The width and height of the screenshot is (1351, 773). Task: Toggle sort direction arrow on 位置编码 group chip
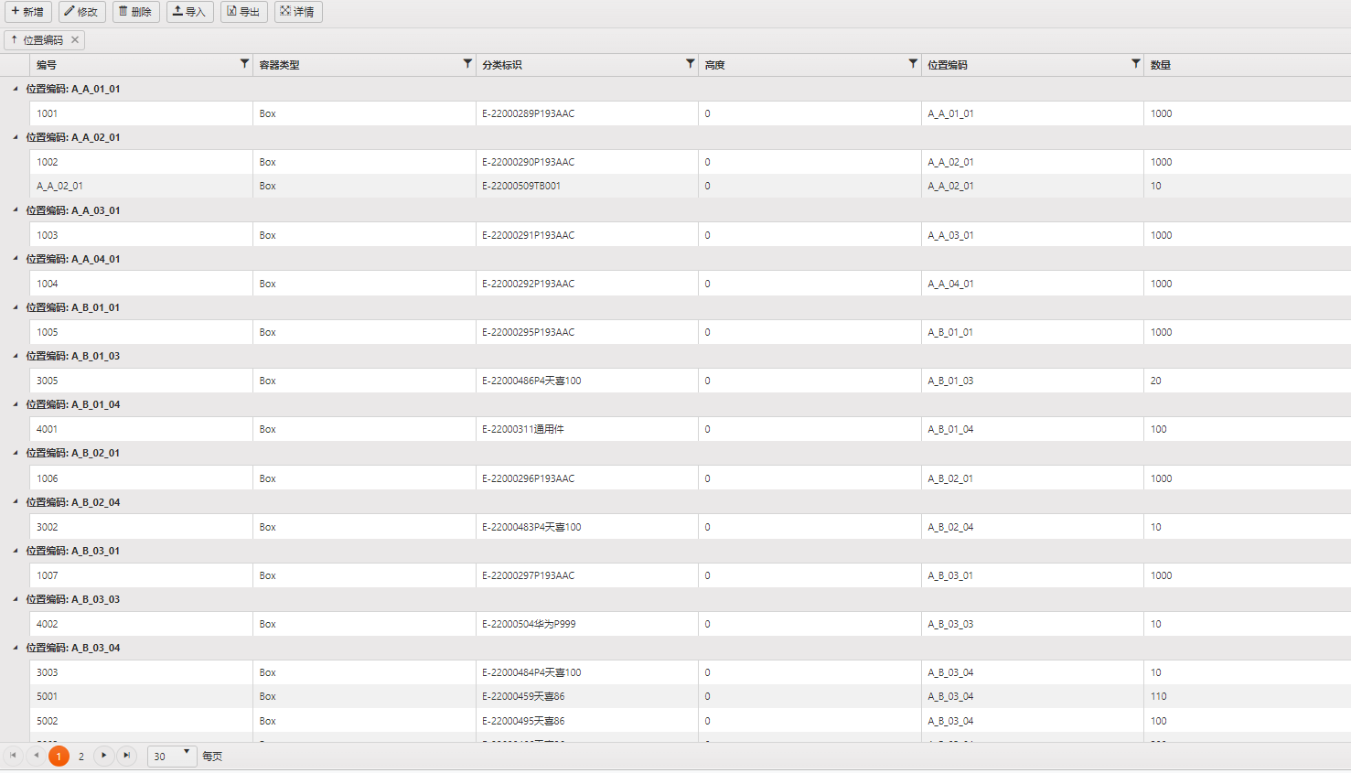(15, 39)
